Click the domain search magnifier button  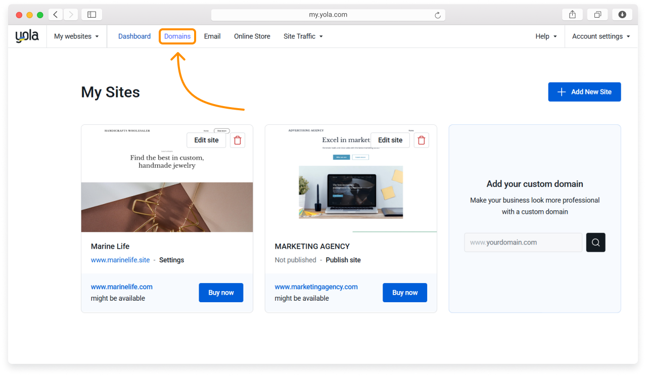pyautogui.click(x=595, y=243)
